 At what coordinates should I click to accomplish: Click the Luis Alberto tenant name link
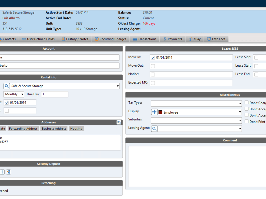click(x=11, y=18)
